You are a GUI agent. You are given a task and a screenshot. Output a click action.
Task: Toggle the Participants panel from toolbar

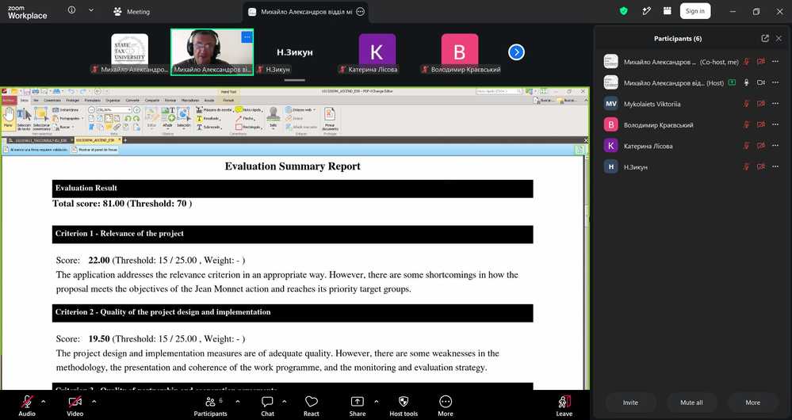point(211,406)
